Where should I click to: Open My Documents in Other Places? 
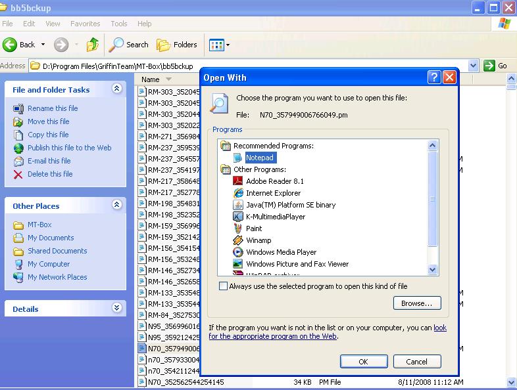[51, 238]
